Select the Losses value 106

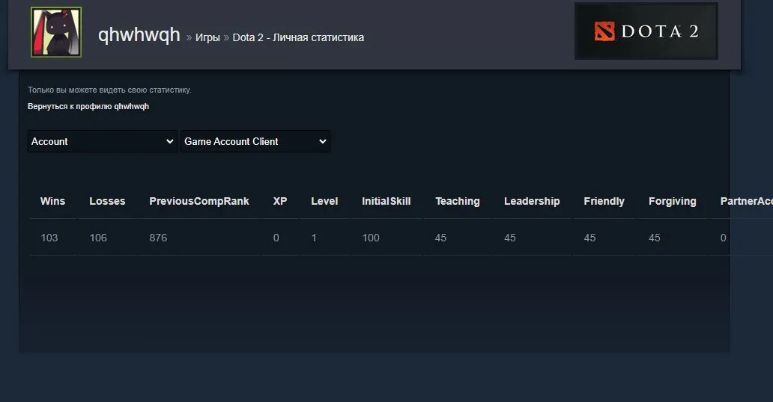tap(98, 238)
